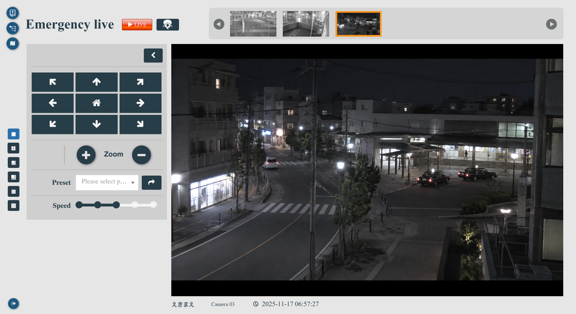Select the 1 large plus 7 small layout

tap(13, 177)
